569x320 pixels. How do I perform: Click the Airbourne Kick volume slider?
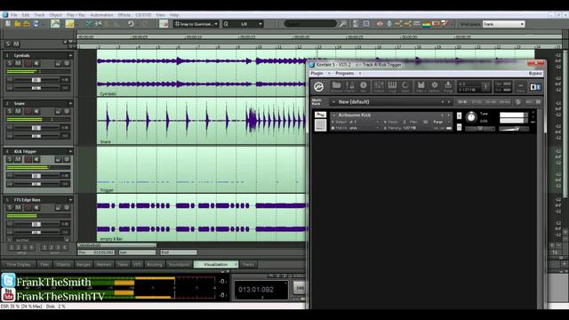point(513,129)
